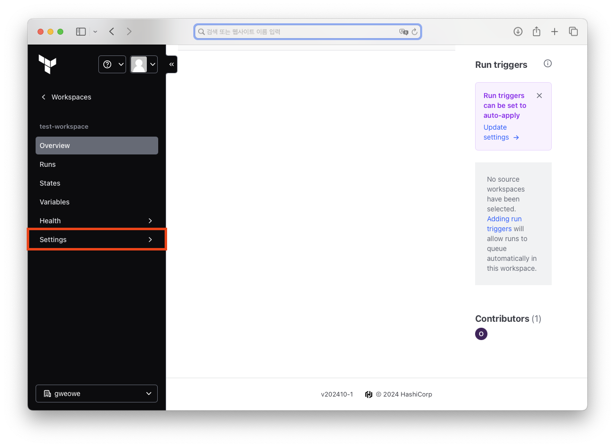Image resolution: width=615 pixels, height=447 pixels.
Task: Open the Safari sidebar options chevron
Action: (95, 32)
